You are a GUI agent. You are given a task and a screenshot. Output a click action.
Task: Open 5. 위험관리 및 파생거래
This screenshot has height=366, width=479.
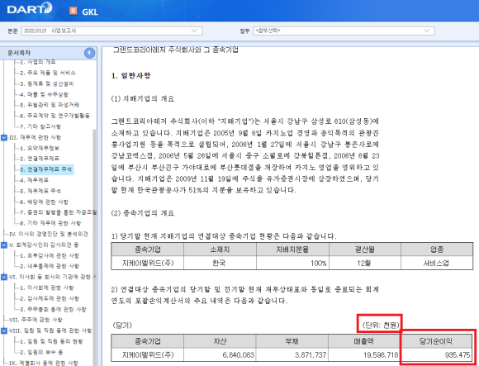[x=50, y=105]
